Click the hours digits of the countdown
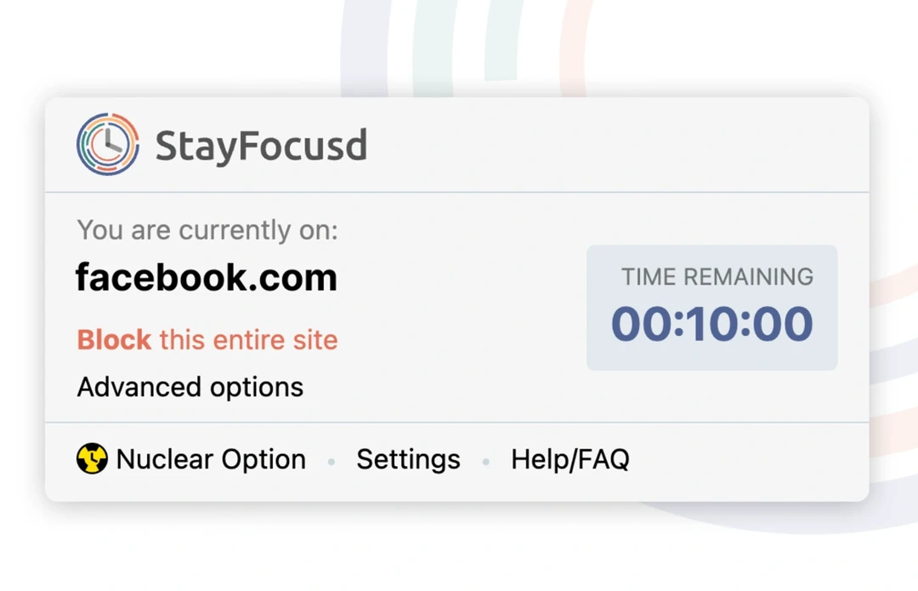The image size is (918, 591). (x=639, y=324)
